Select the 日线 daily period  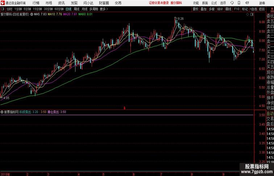tap(68, 9)
